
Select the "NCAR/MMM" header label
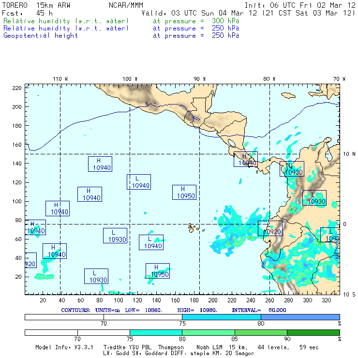click(126, 5)
